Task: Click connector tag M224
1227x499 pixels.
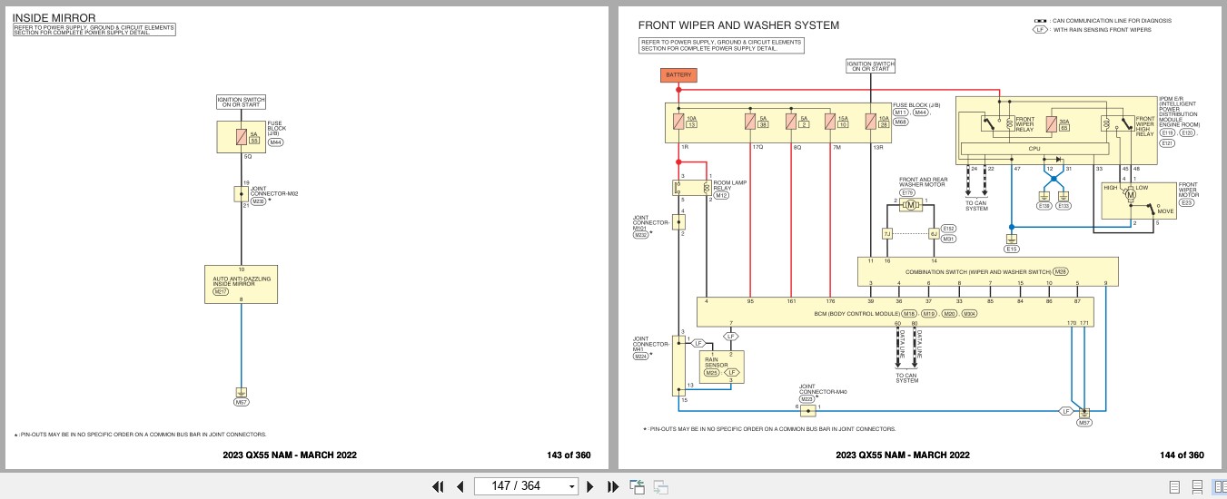Action: [x=642, y=357]
